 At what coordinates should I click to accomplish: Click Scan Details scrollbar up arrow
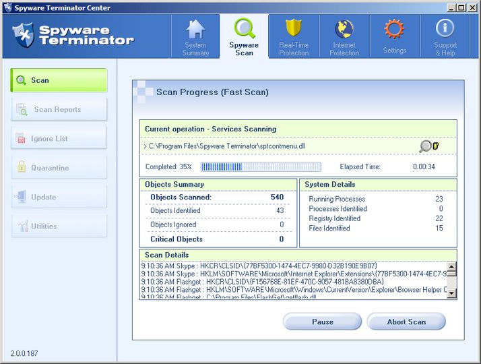(451, 266)
